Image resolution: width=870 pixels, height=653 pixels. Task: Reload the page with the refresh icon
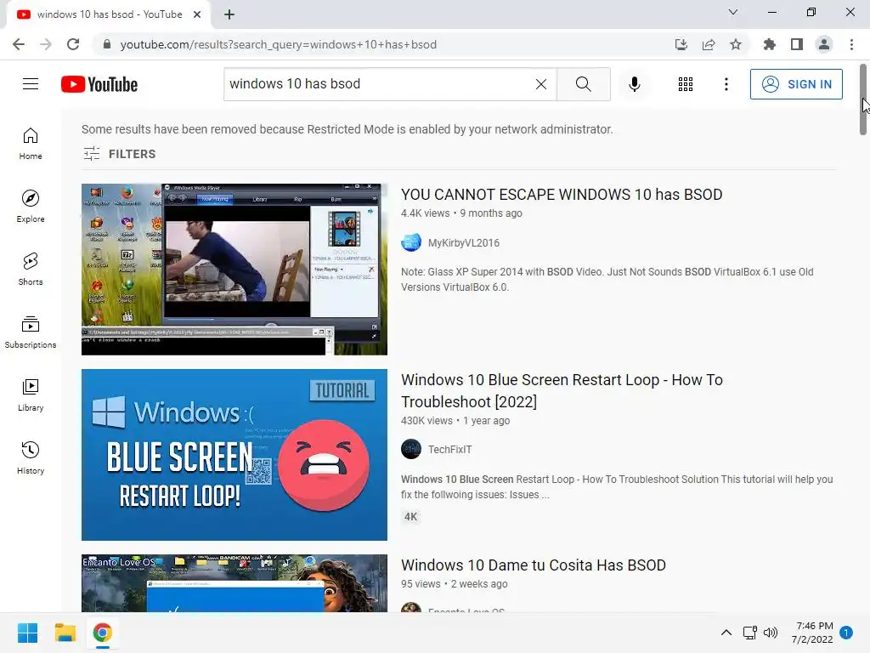point(73,44)
